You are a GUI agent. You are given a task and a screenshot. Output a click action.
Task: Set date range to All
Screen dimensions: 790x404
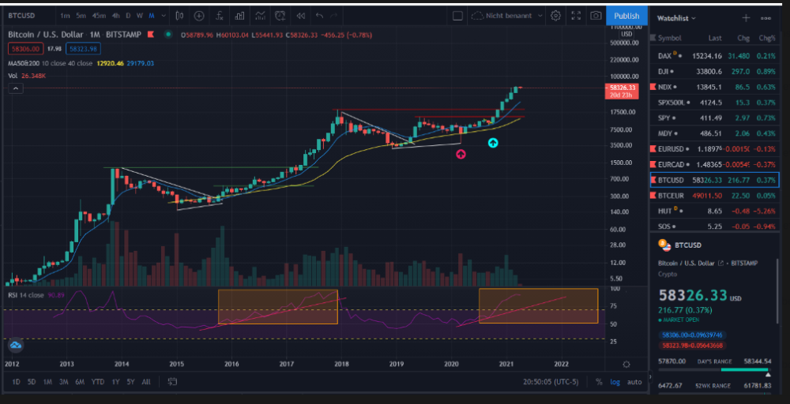(x=145, y=382)
